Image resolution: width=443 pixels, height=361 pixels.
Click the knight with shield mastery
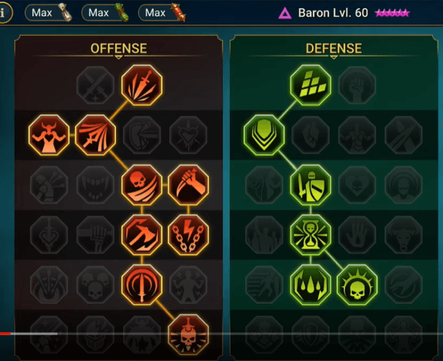(311, 185)
